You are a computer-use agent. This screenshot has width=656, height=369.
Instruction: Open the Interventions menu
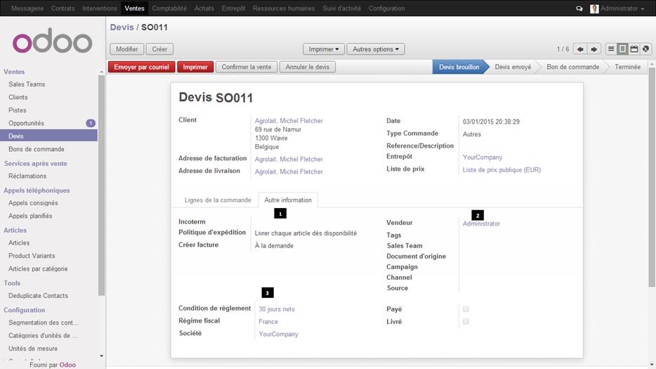point(100,8)
